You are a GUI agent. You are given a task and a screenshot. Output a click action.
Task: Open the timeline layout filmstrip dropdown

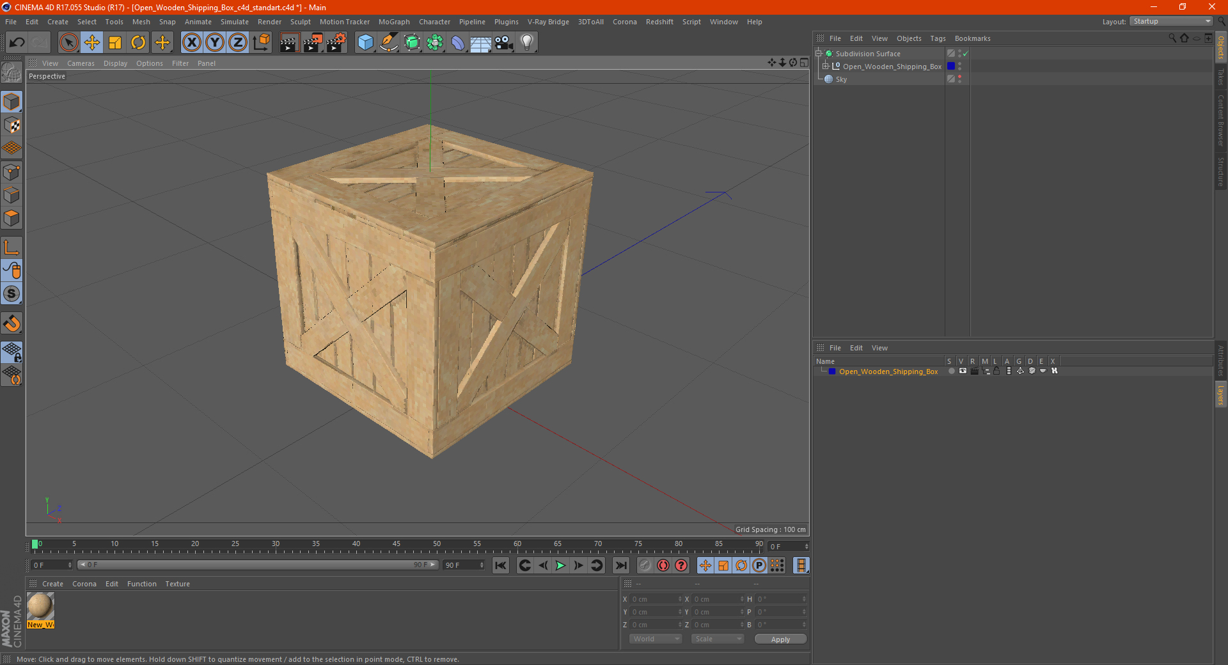pos(801,565)
